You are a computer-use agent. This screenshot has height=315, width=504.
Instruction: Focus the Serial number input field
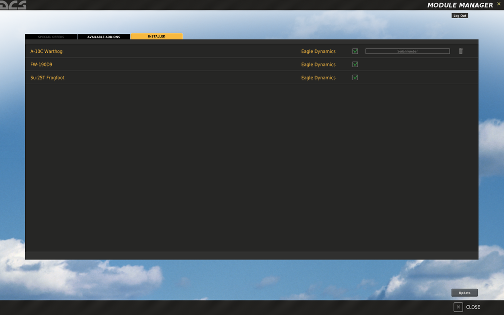coord(408,51)
